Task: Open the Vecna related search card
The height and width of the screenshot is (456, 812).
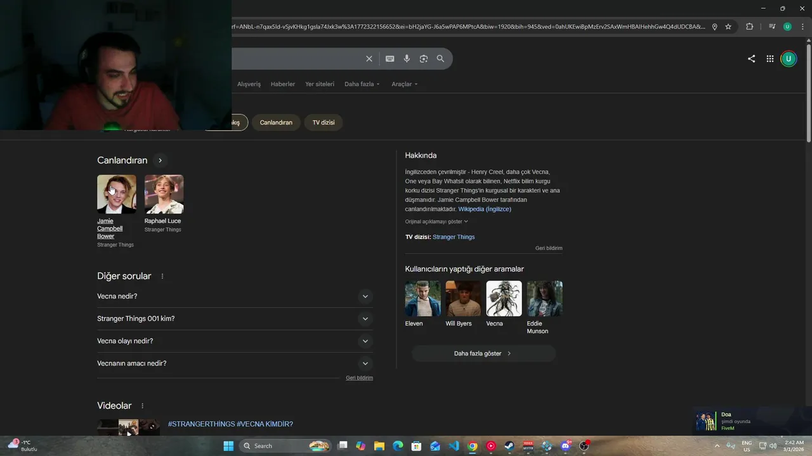Action: click(x=504, y=305)
